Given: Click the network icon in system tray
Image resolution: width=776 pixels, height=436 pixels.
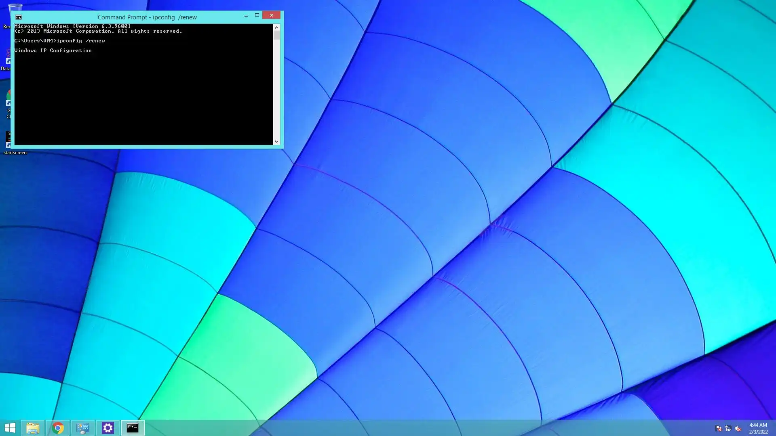Looking at the screenshot, I should click(728, 428).
